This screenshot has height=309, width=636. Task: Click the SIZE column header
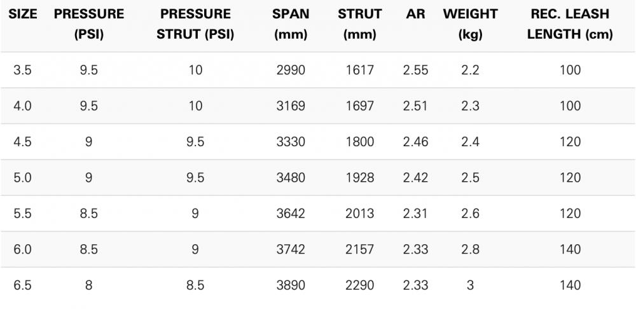[x=22, y=14]
